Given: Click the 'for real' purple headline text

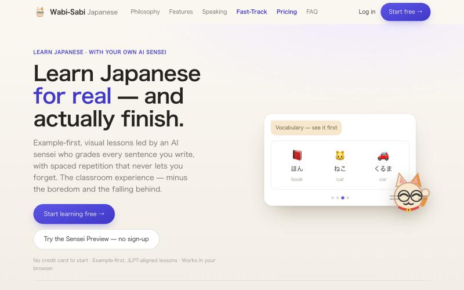Looking at the screenshot, I should (x=72, y=96).
